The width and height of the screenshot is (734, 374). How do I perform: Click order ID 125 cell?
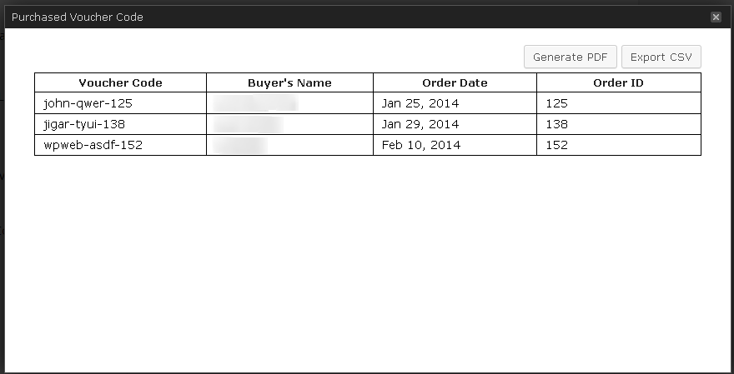(x=556, y=103)
